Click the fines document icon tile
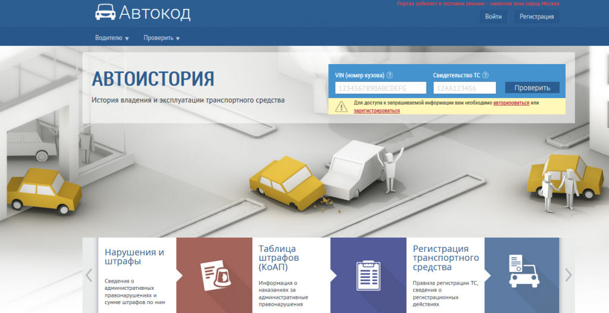Screen dimensions: 609x313 [215, 275]
